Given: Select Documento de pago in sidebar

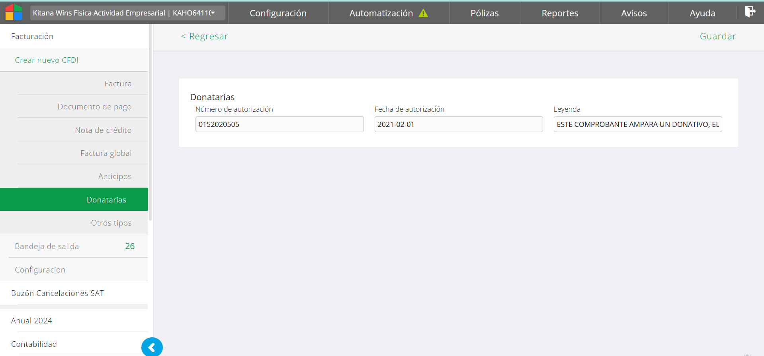Looking at the screenshot, I should (94, 107).
